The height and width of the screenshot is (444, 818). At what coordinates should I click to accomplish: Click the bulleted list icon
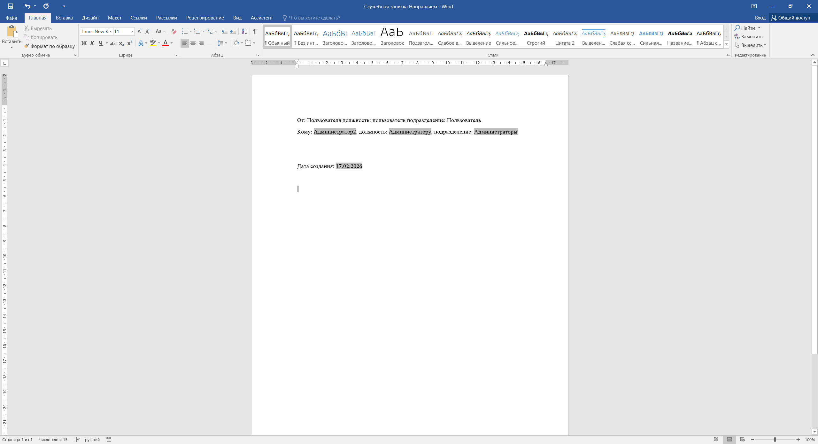coord(185,31)
